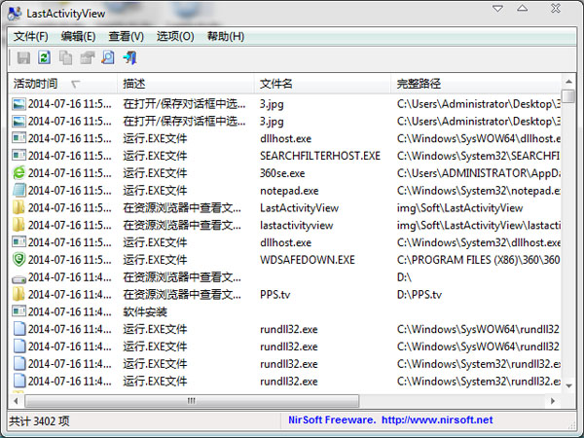
Task: Click the 360se.exe browser icon
Action: pyautogui.click(x=18, y=173)
